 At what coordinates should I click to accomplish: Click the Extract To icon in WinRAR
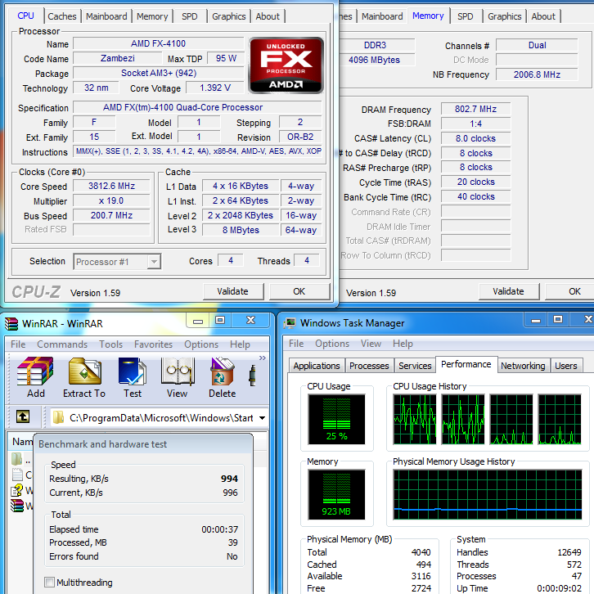(84, 377)
